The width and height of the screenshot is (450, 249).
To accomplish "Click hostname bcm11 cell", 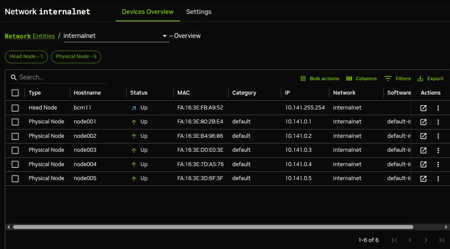I will pos(82,108).
